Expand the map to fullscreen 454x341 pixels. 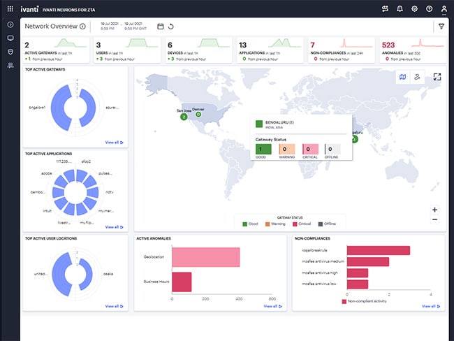[437, 77]
